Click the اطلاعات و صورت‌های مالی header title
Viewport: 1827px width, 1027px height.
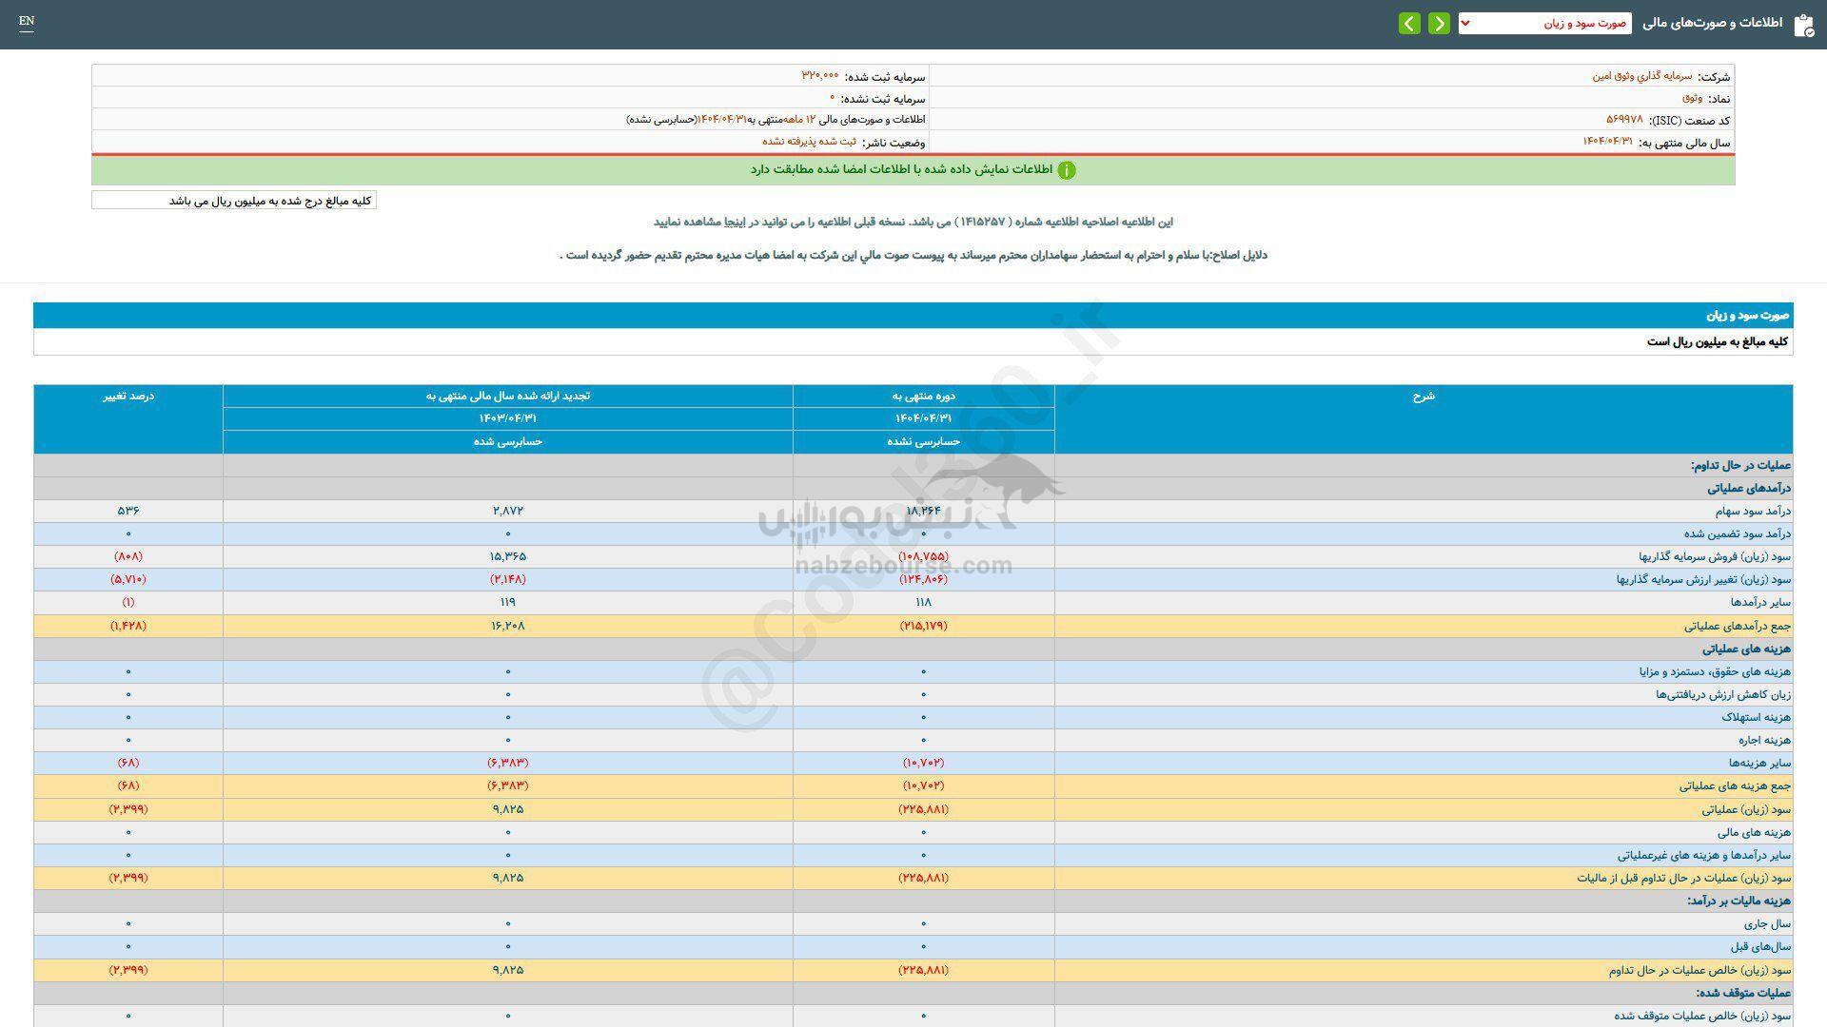pos(1713,23)
